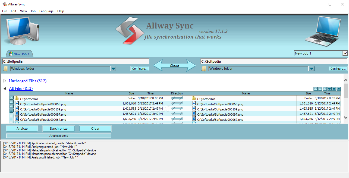Screen dimensions: 349x178
Task: Select the New Job 1 tab
Action: click(19, 54)
